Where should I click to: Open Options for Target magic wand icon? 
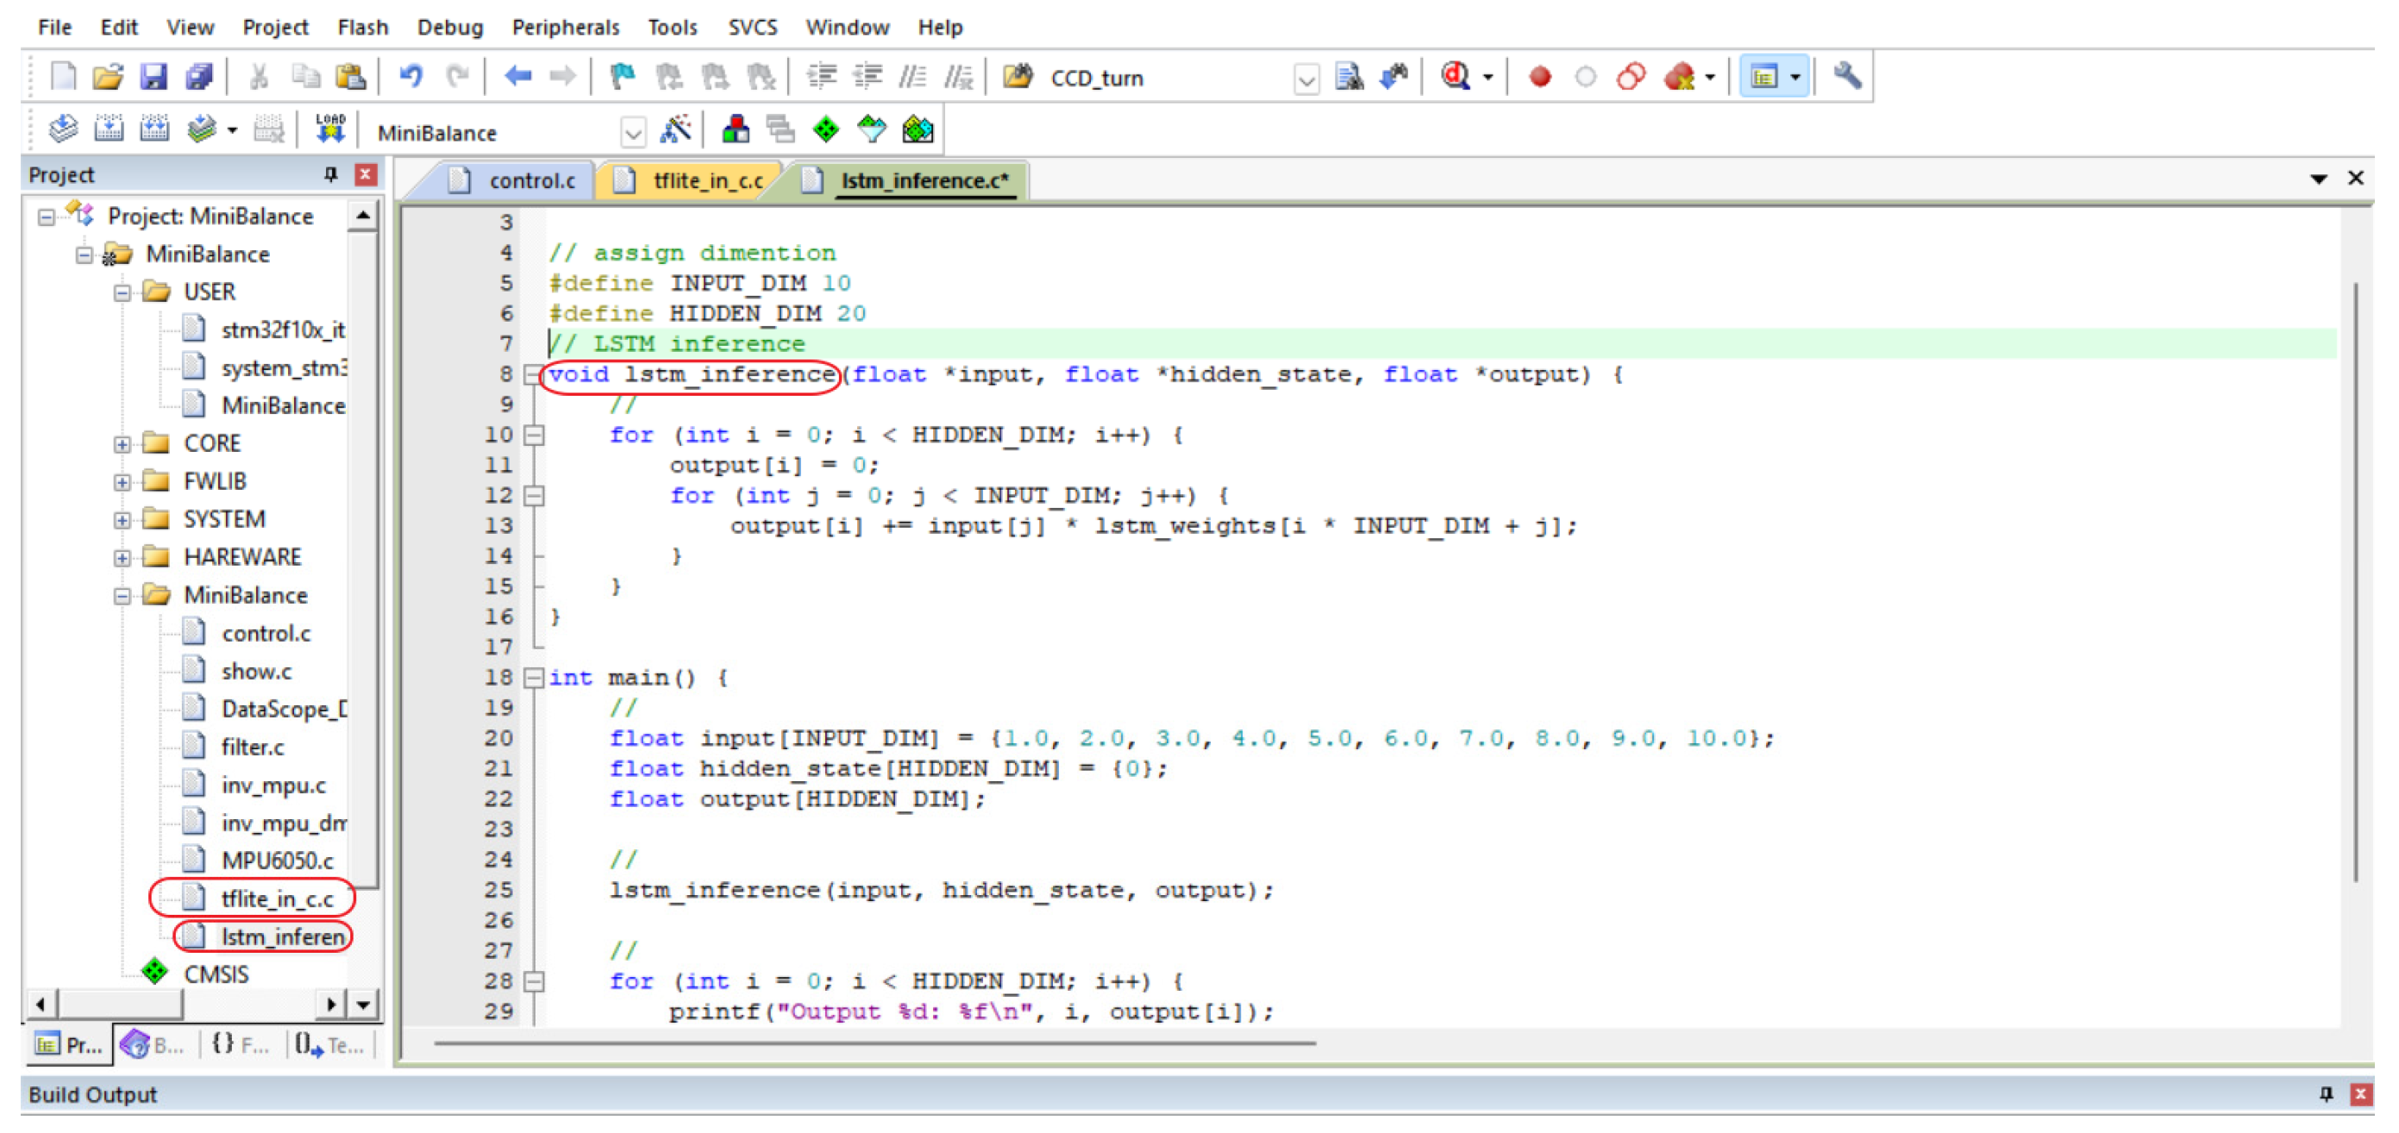click(x=676, y=130)
